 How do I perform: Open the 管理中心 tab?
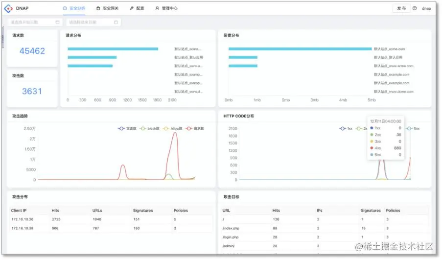pos(166,8)
